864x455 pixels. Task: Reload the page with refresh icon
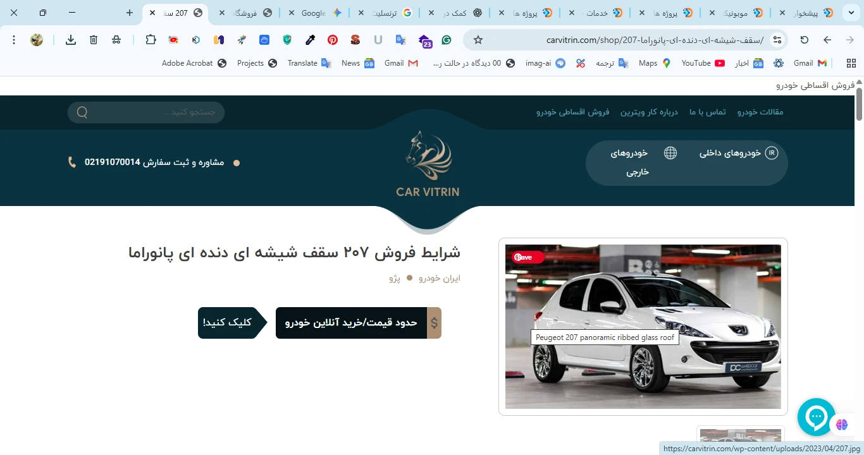tap(805, 40)
